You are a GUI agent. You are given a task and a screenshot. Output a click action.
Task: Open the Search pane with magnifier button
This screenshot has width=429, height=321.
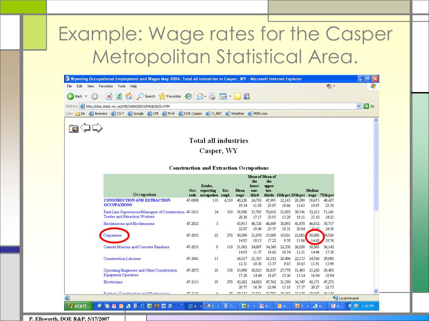tap(146, 97)
